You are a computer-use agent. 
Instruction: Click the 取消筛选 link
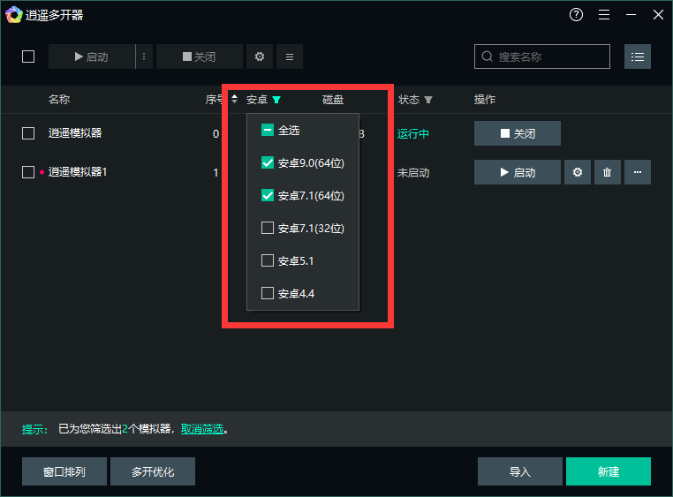(x=202, y=430)
